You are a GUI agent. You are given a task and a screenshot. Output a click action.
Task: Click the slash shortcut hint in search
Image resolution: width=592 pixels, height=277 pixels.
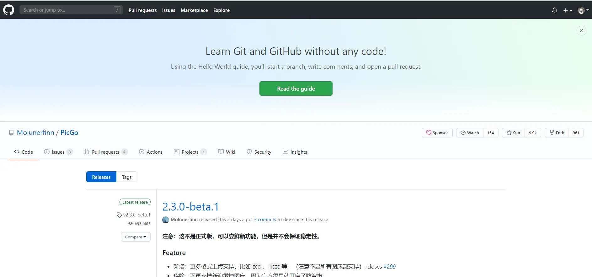[117, 10]
